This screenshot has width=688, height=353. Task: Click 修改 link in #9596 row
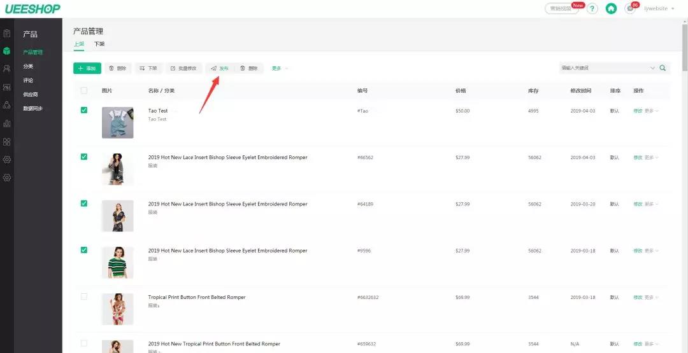tap(638, 251)
